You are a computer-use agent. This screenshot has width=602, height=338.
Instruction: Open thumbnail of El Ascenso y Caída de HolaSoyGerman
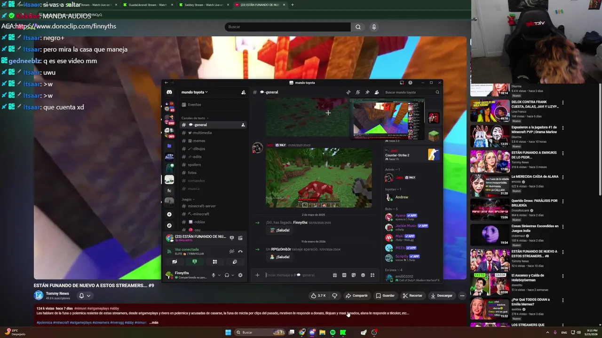[490, 284]
